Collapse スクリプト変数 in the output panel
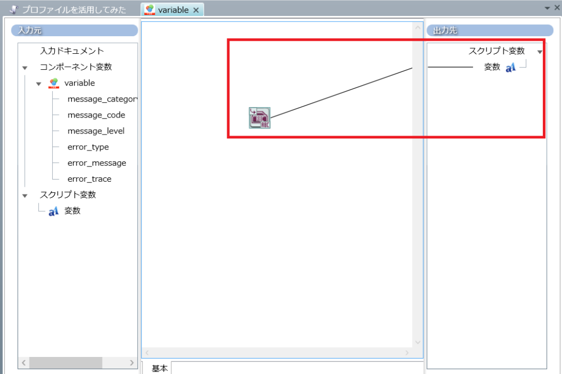The image size is (562, 374). click(539, 52)
